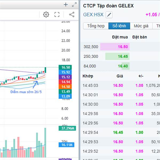The width and height of the screenshot is (160, 160).
Task: Select the 14:30:00 matched trade row
Action: (x=120, y=104)
